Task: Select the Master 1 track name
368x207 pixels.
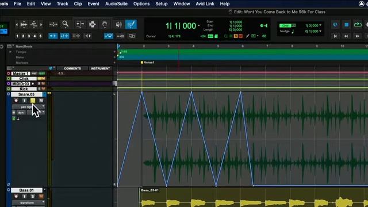Action: (21, 74)
